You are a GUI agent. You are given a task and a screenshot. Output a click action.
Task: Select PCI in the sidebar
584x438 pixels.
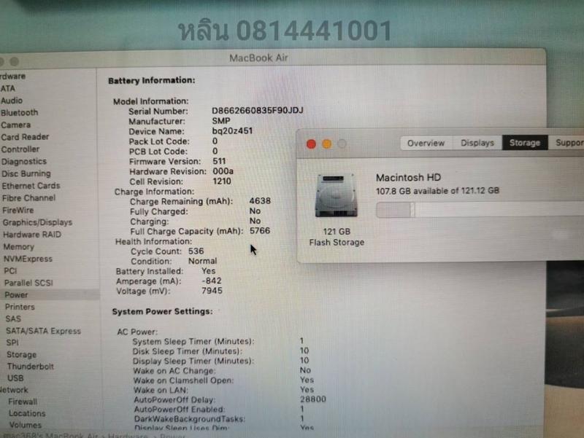[10, 270]
